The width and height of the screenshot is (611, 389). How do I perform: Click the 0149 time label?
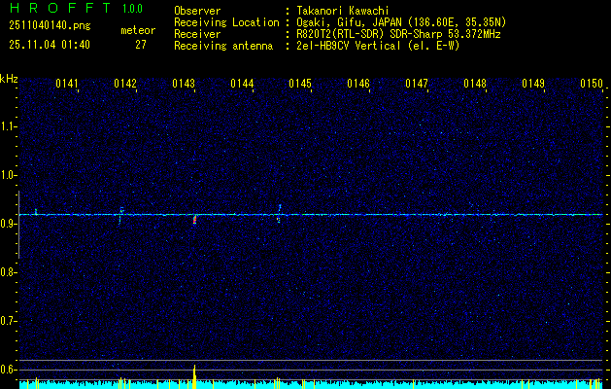pyautogui.click(x=533, y=84)
